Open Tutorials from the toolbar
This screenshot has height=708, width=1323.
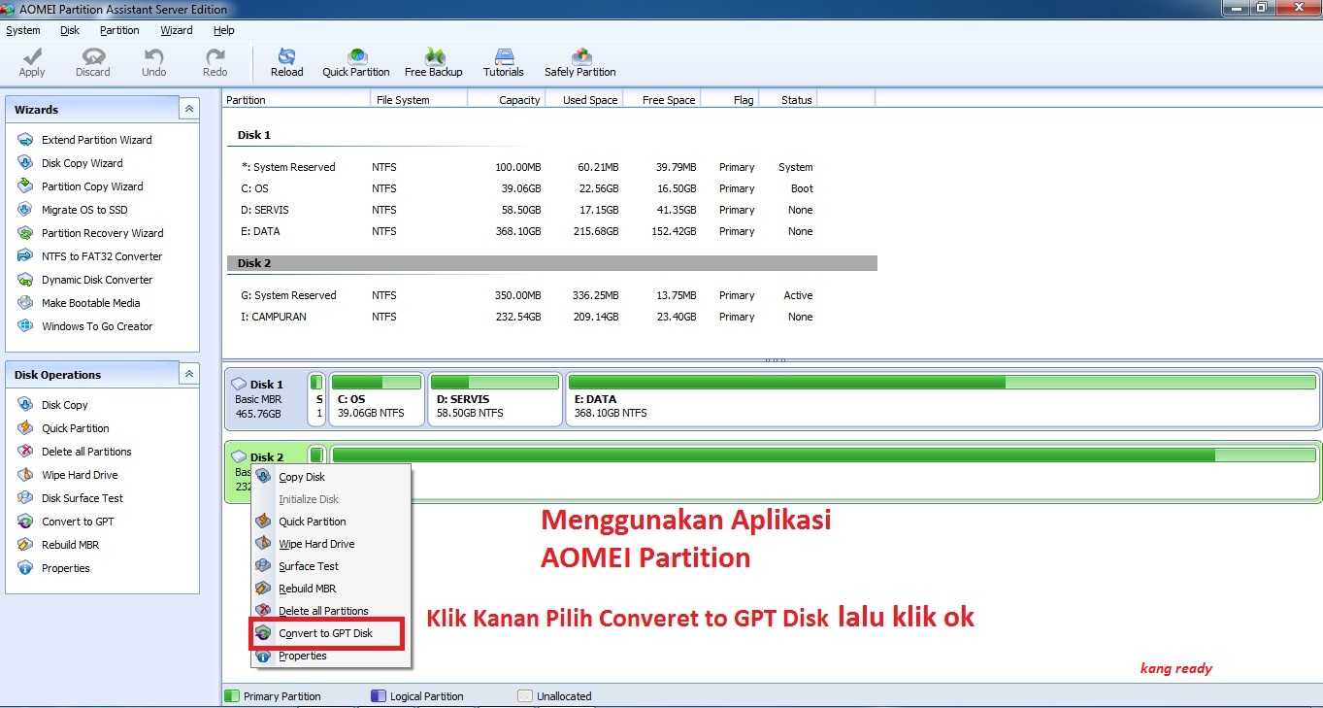point(504,62)
